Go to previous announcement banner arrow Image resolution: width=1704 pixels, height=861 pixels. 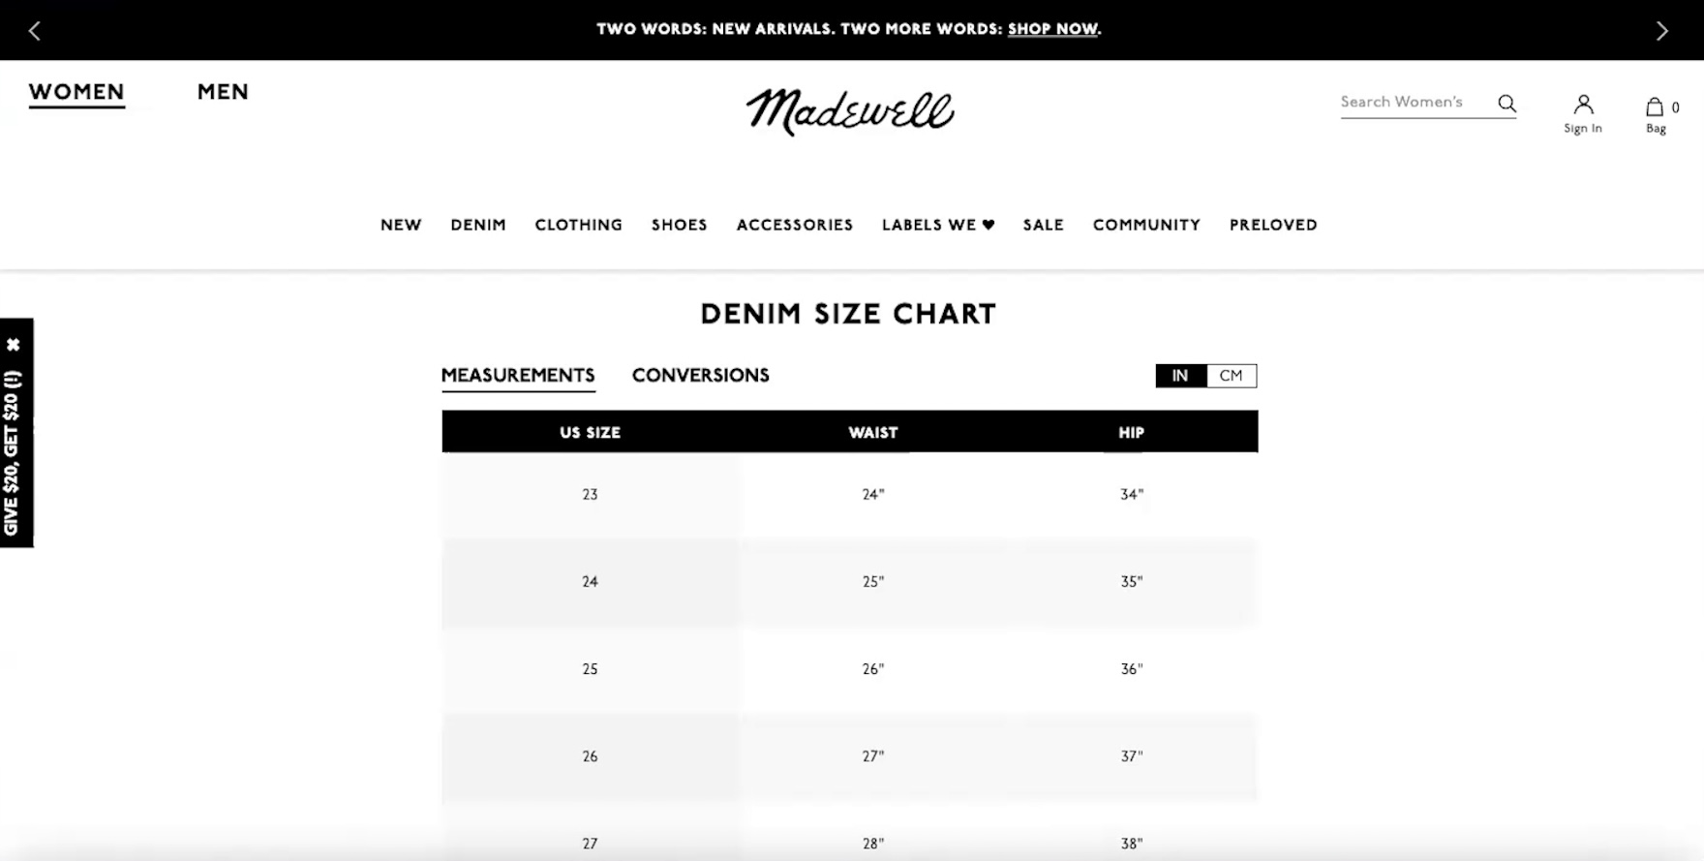35,31
